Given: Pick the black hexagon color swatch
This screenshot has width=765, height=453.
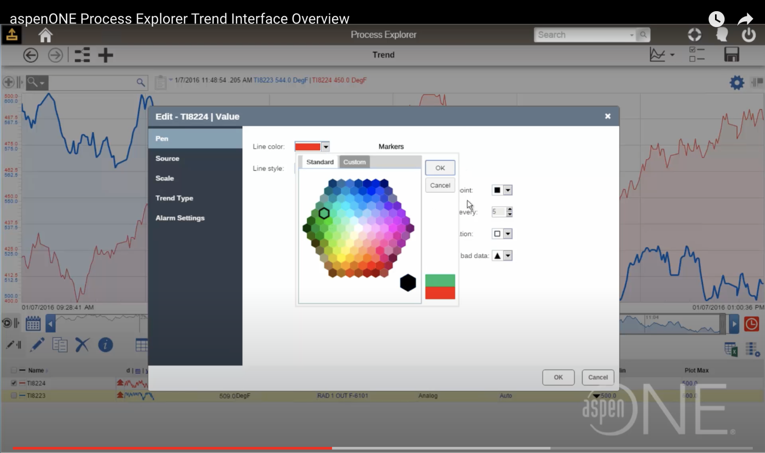Looking at the screenshot, I should (408, 283).
